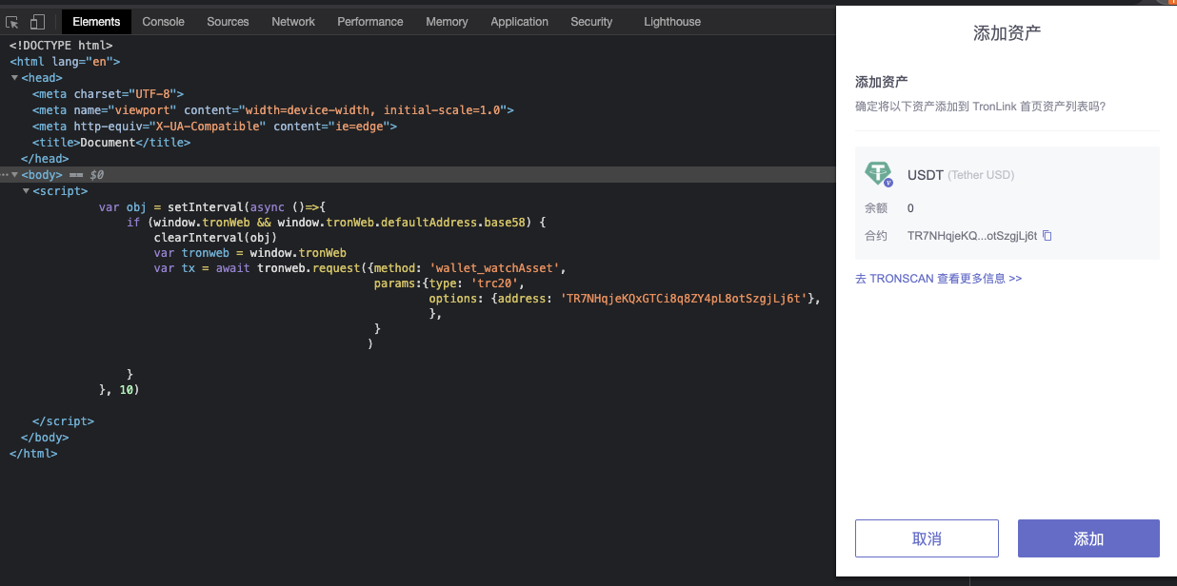This screenshot has height=586, width=1177.
Task: Select the html lang="en" node
Action: coord(65,62)
